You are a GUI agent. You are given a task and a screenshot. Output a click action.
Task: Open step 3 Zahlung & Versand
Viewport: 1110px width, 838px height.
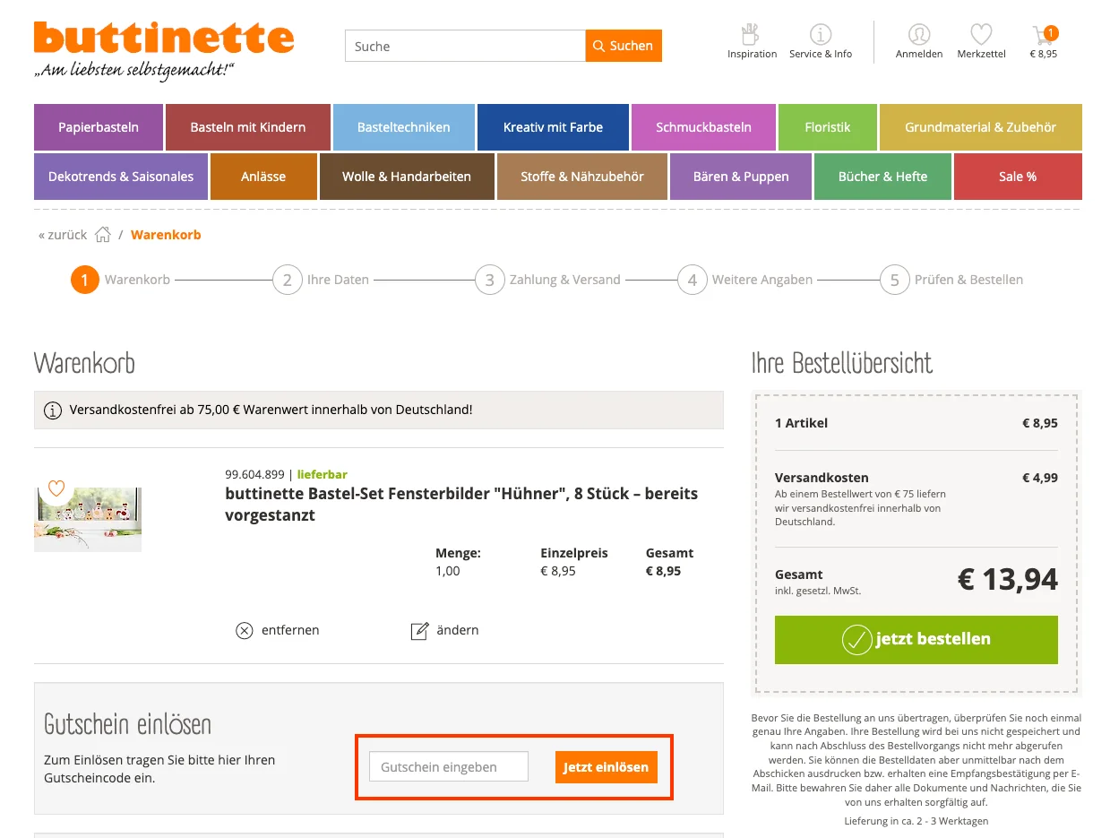[x=489, y=279]
